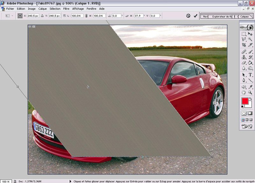The image size is (255, 183).
Task: Select the Paint Bucket tool
Action: (x=250, y=63)
